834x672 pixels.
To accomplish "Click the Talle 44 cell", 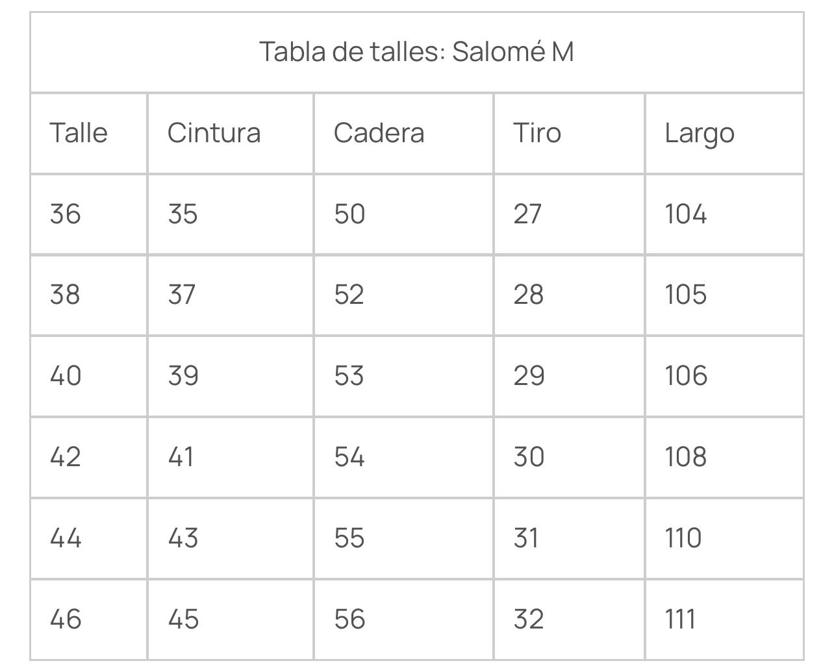I will [x=66, y=538].
